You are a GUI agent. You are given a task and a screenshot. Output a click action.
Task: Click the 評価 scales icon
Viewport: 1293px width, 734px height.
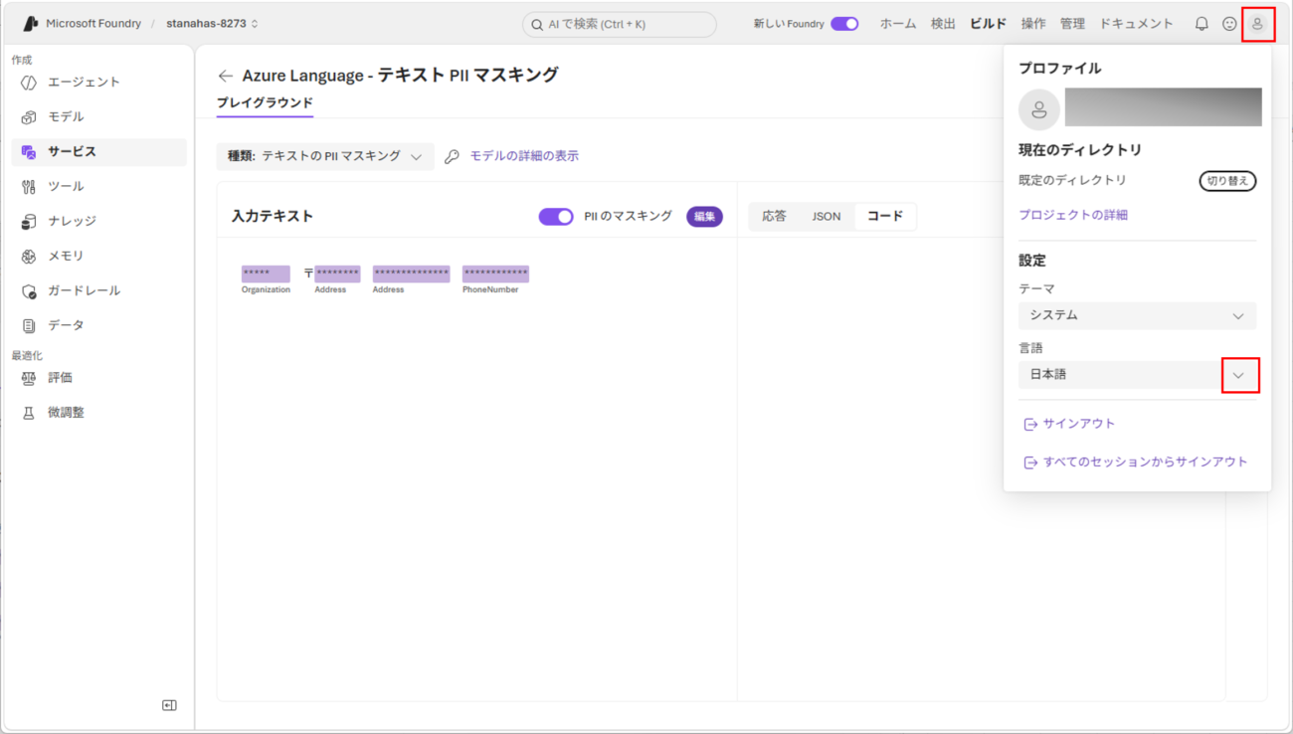pos(29,378)
